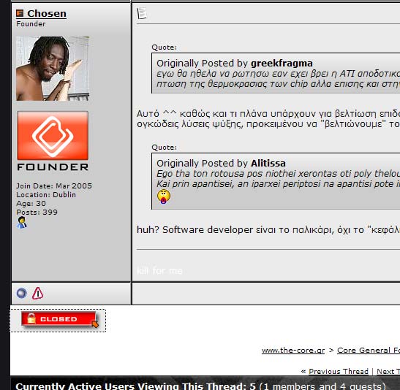Click the 'kill for me' signature text
Image resolution: width=400 pixels, height=390 pixels.
tap(159, 270)
